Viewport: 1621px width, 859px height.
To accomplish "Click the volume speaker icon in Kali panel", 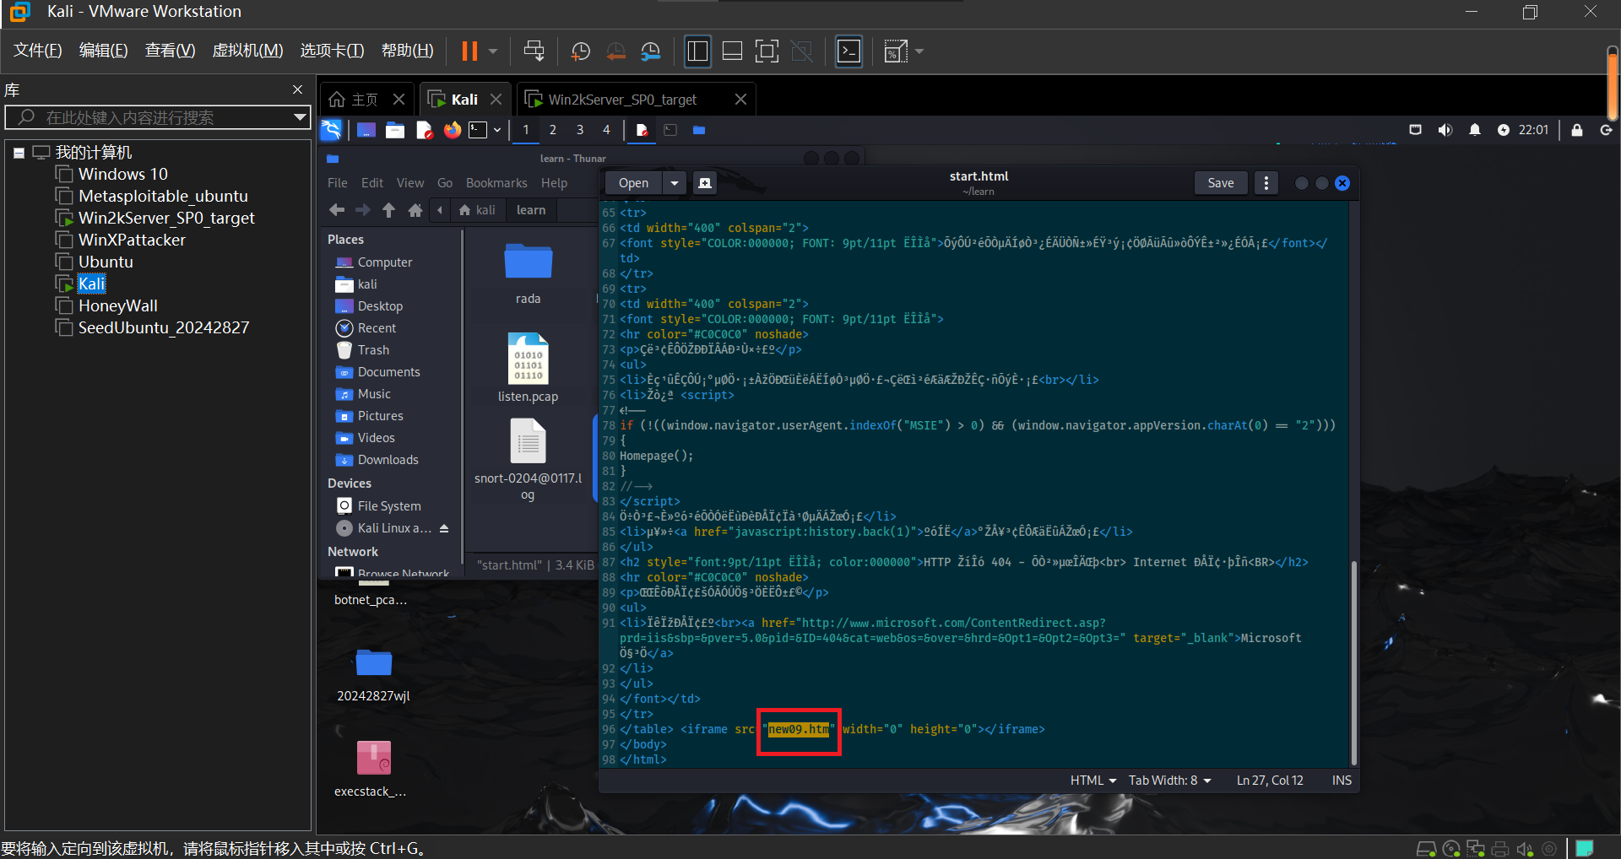I will 1445,130.
